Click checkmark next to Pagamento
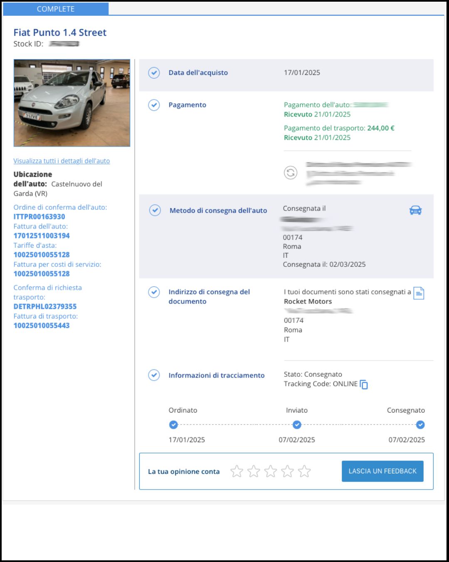 (x=154, y=105)
